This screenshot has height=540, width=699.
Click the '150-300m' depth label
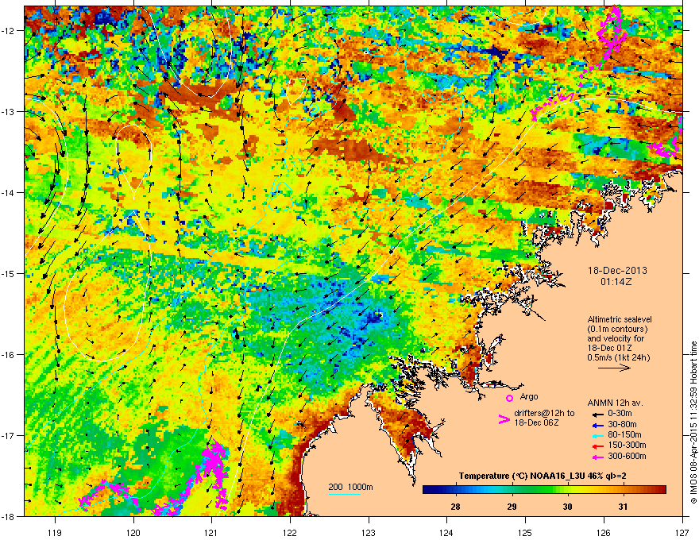[627, 445]
